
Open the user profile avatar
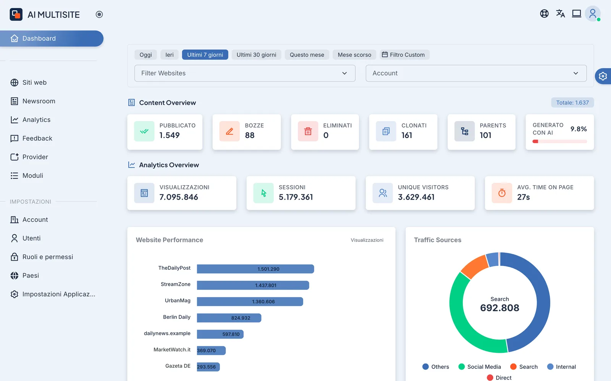coord(593,14)
